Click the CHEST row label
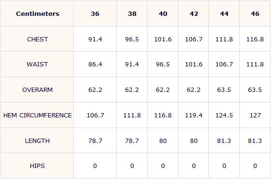 pos(38,39)
